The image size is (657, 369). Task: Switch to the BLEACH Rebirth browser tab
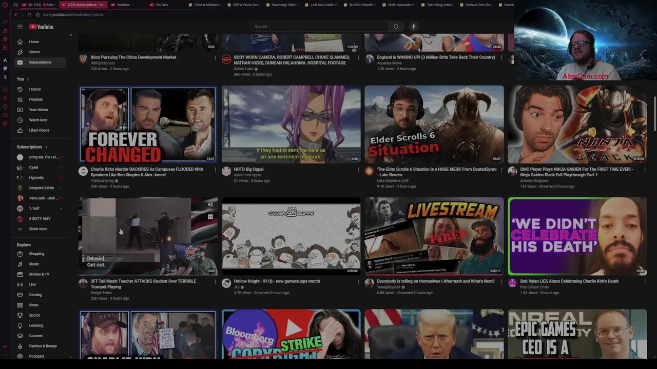[x=359, y=5]
